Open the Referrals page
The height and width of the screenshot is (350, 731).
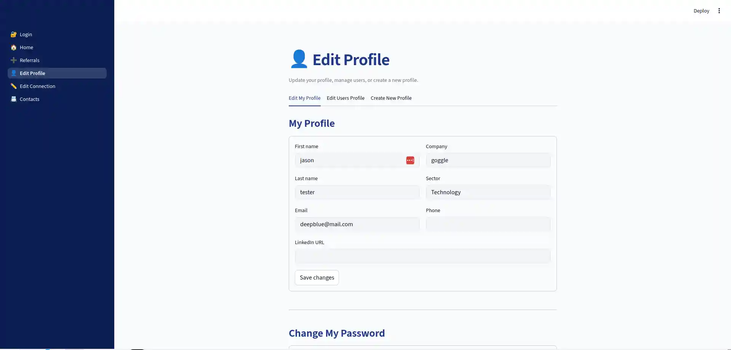point(29,60)
